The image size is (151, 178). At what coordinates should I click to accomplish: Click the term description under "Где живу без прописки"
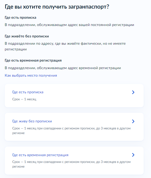pos(71,130)
